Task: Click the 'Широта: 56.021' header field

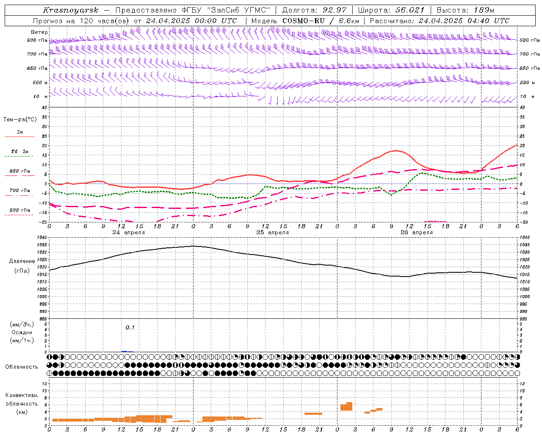Action: coord(391,10)
